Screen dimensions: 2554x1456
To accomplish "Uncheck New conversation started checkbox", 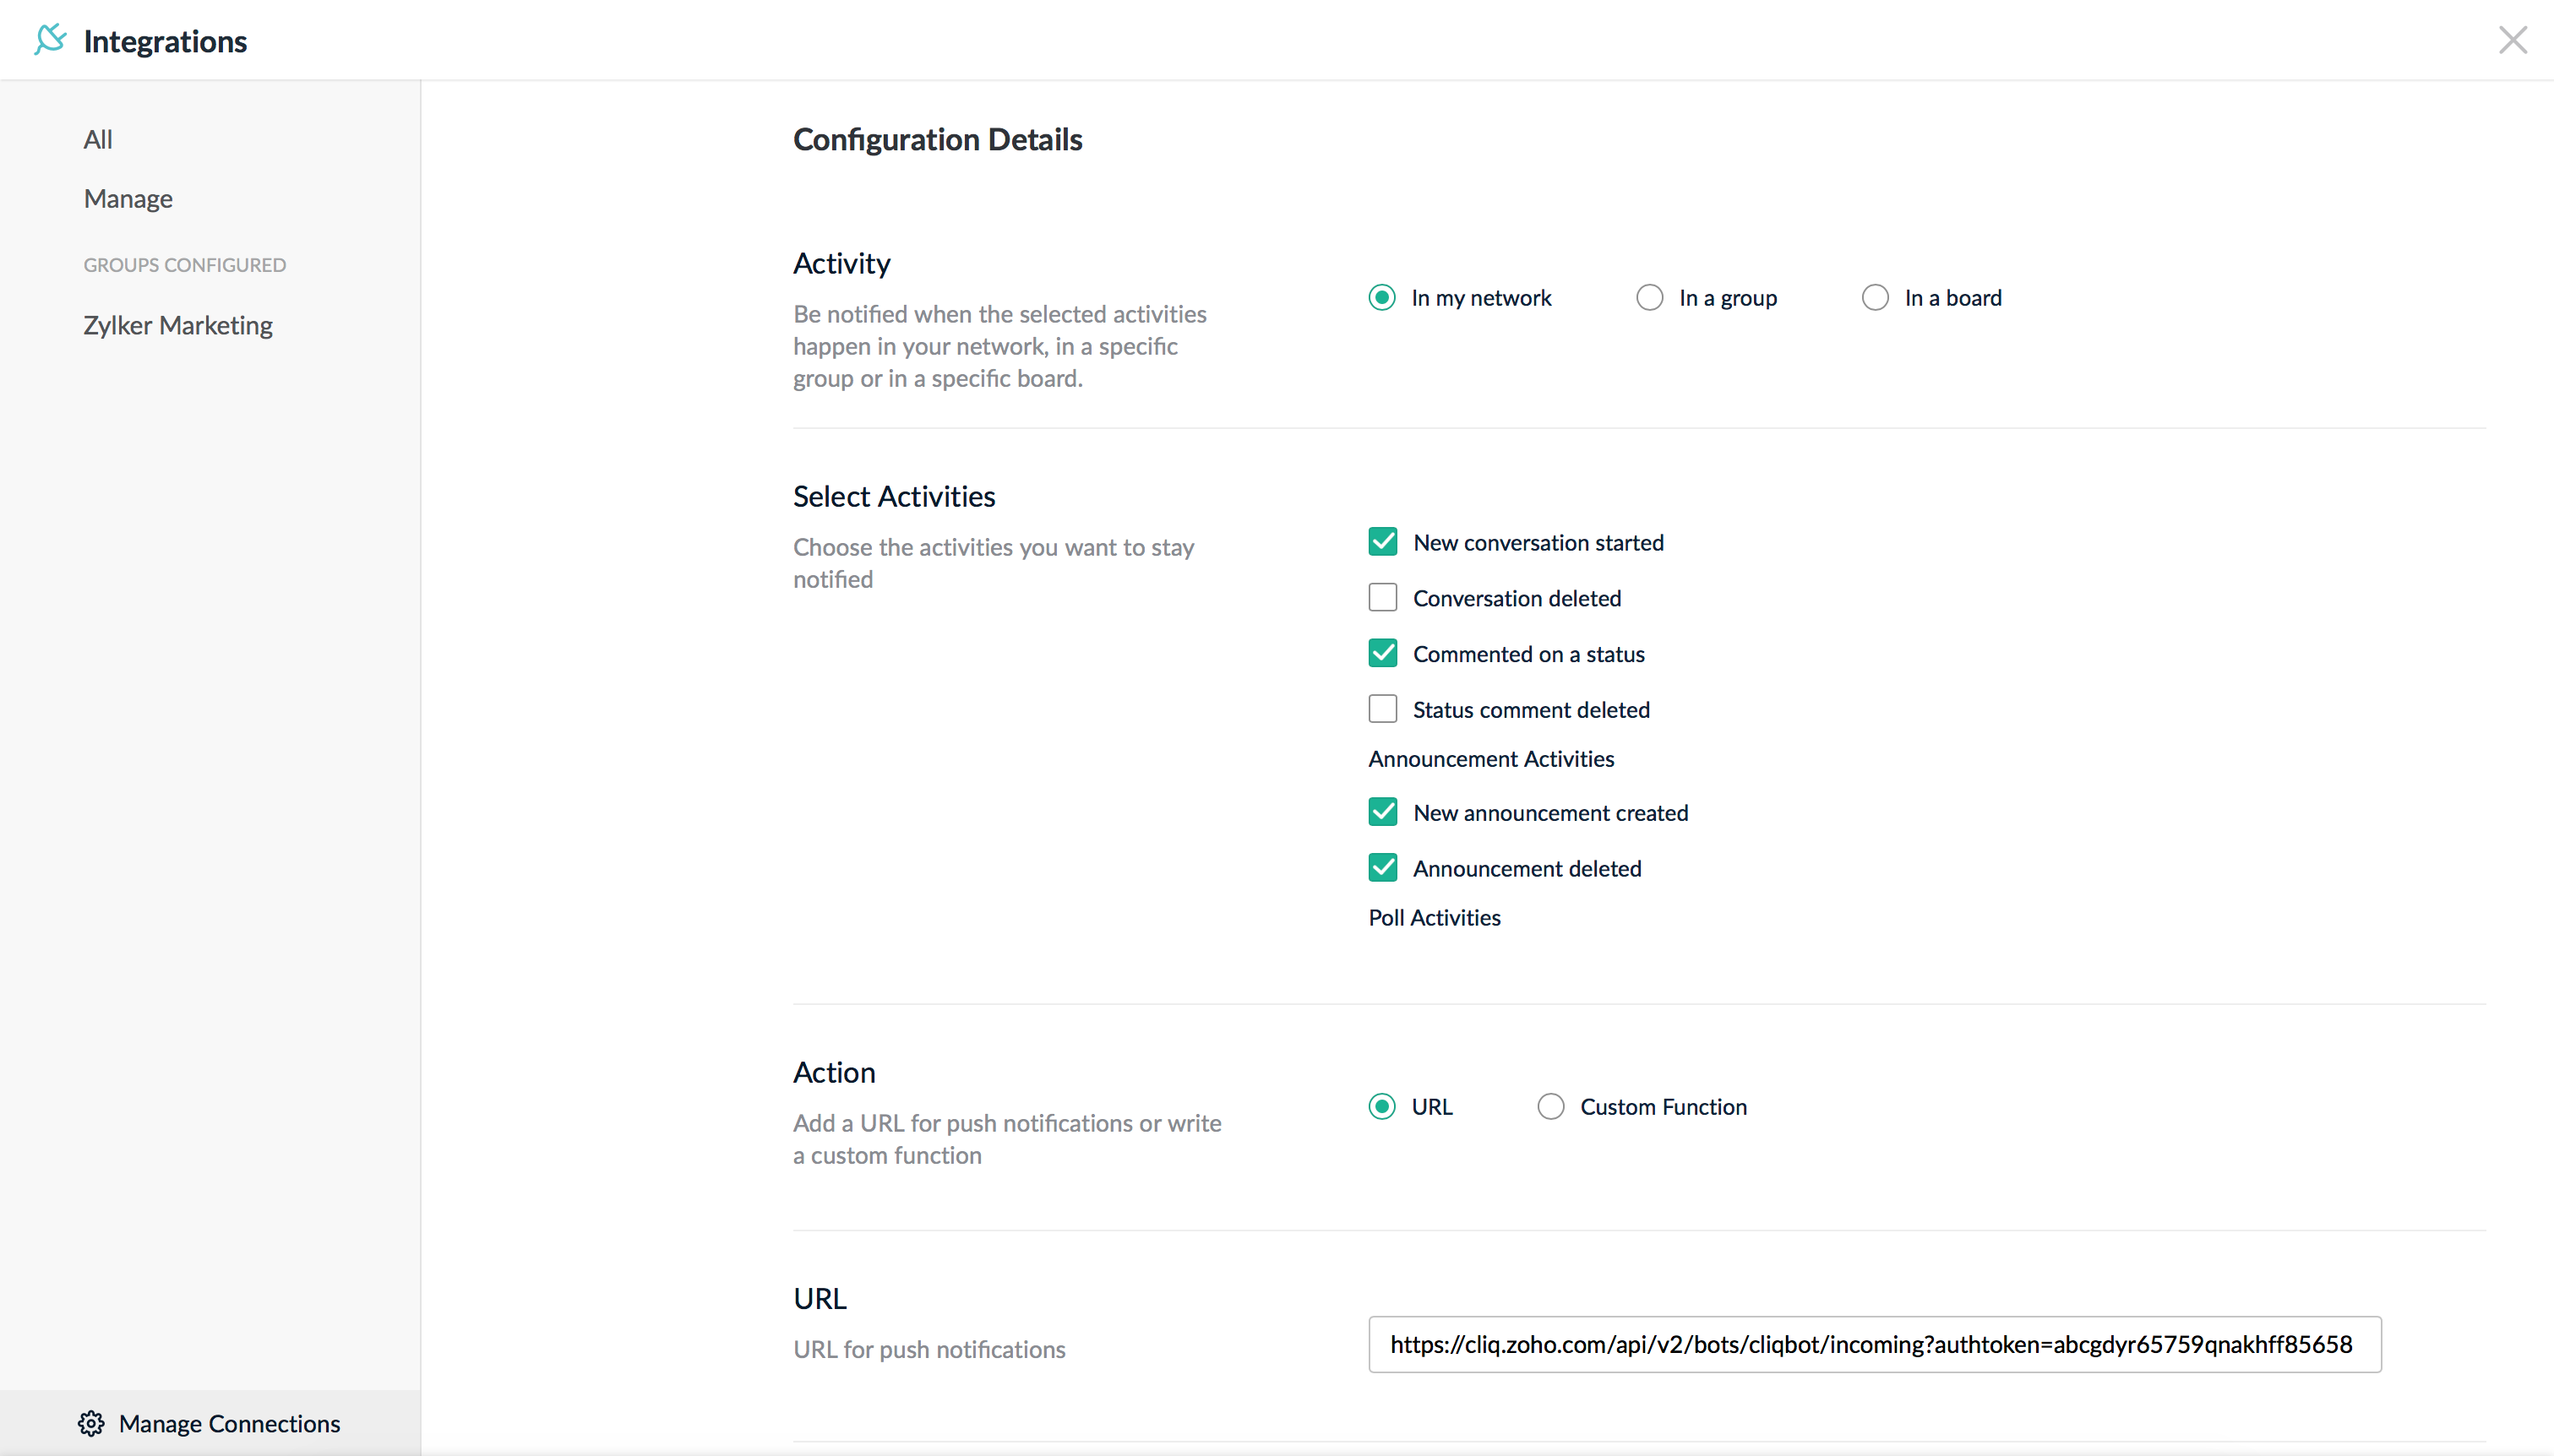I will pyautogui.click(x=1382, y=542).
